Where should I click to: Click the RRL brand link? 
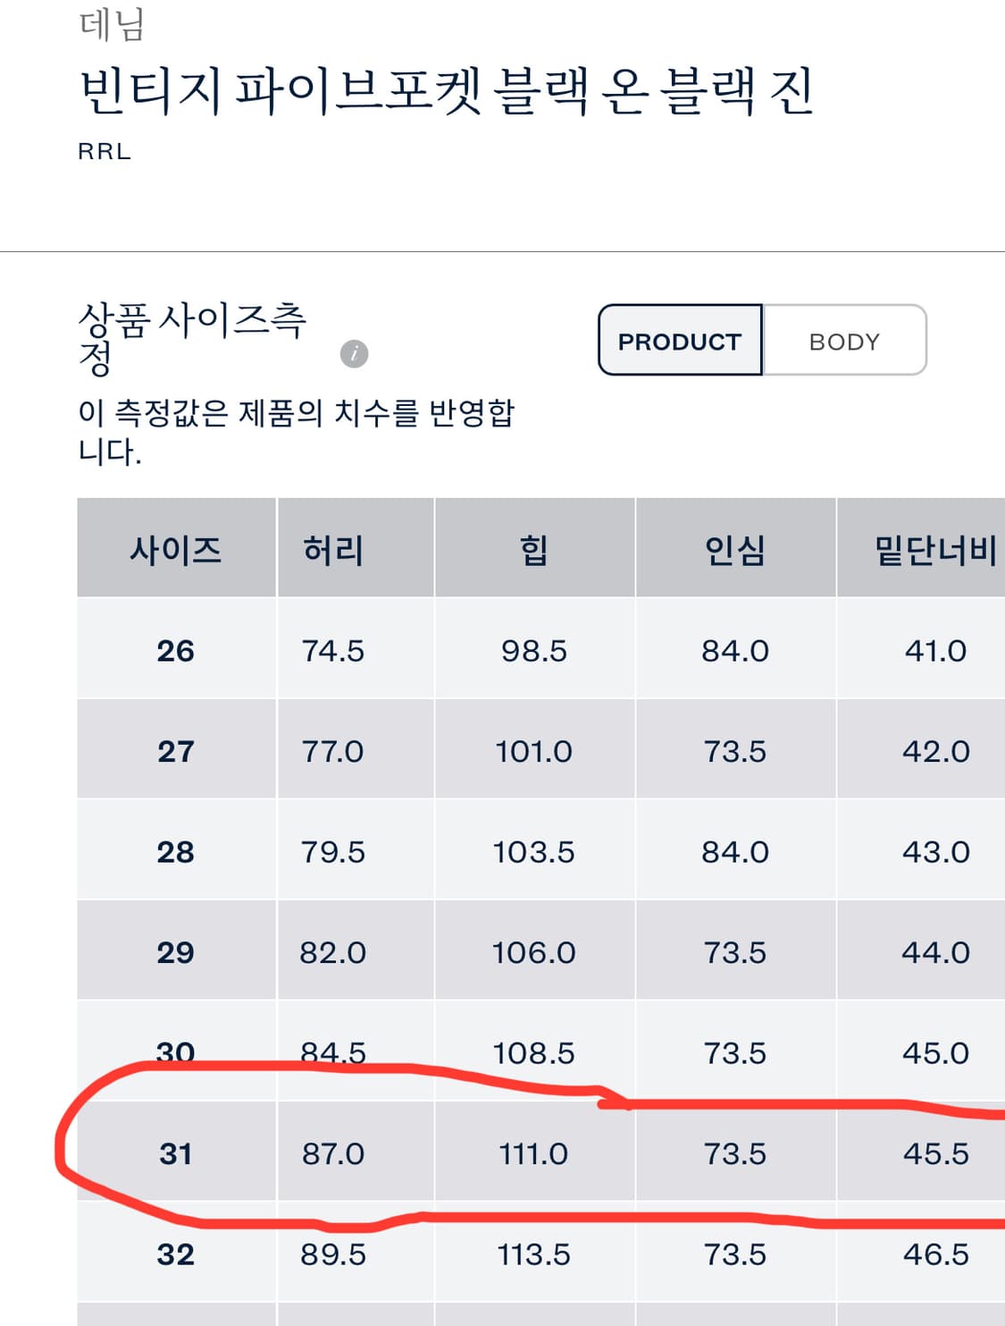tap(105, 152)
